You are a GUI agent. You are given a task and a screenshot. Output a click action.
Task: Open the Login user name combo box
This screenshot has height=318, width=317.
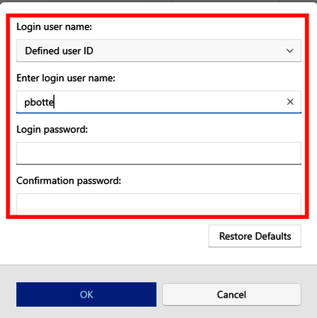158,51
